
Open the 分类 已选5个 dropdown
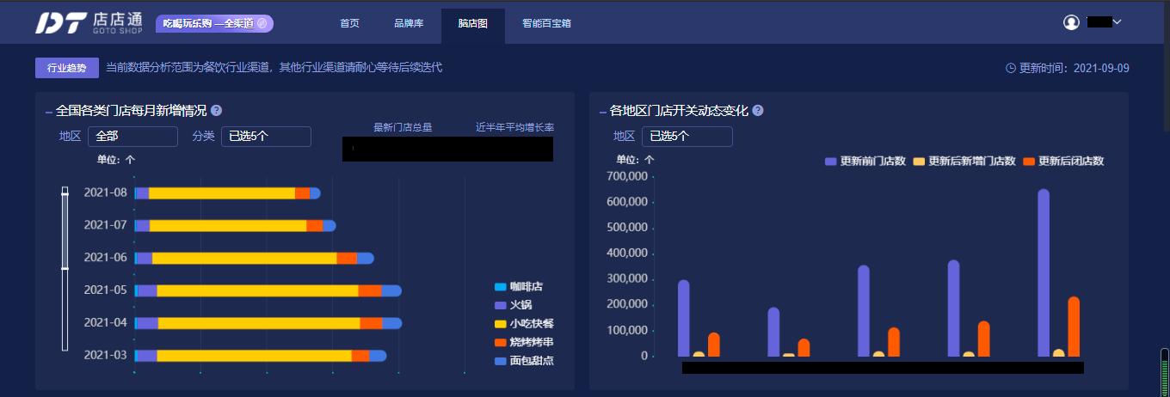[266, 136]
